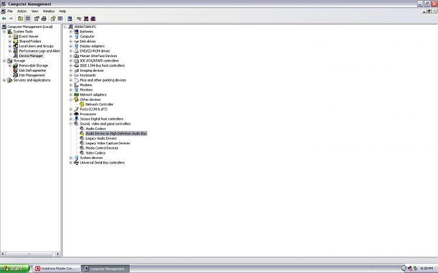438x273 pixels.
Task: Click the Back arrow toolbar icon
Action: [4, 19]
